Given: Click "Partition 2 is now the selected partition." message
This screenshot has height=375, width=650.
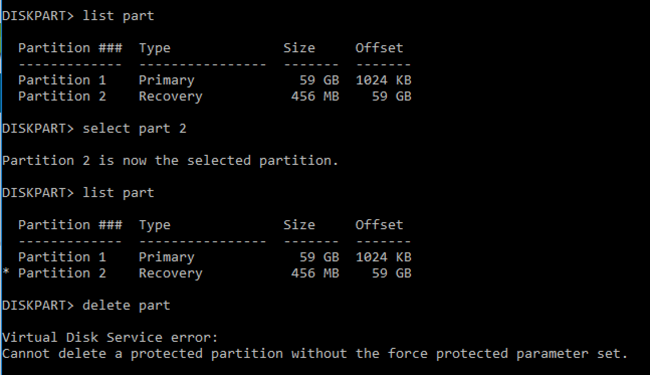Looking at the screenshot, I should coord(170,161).
